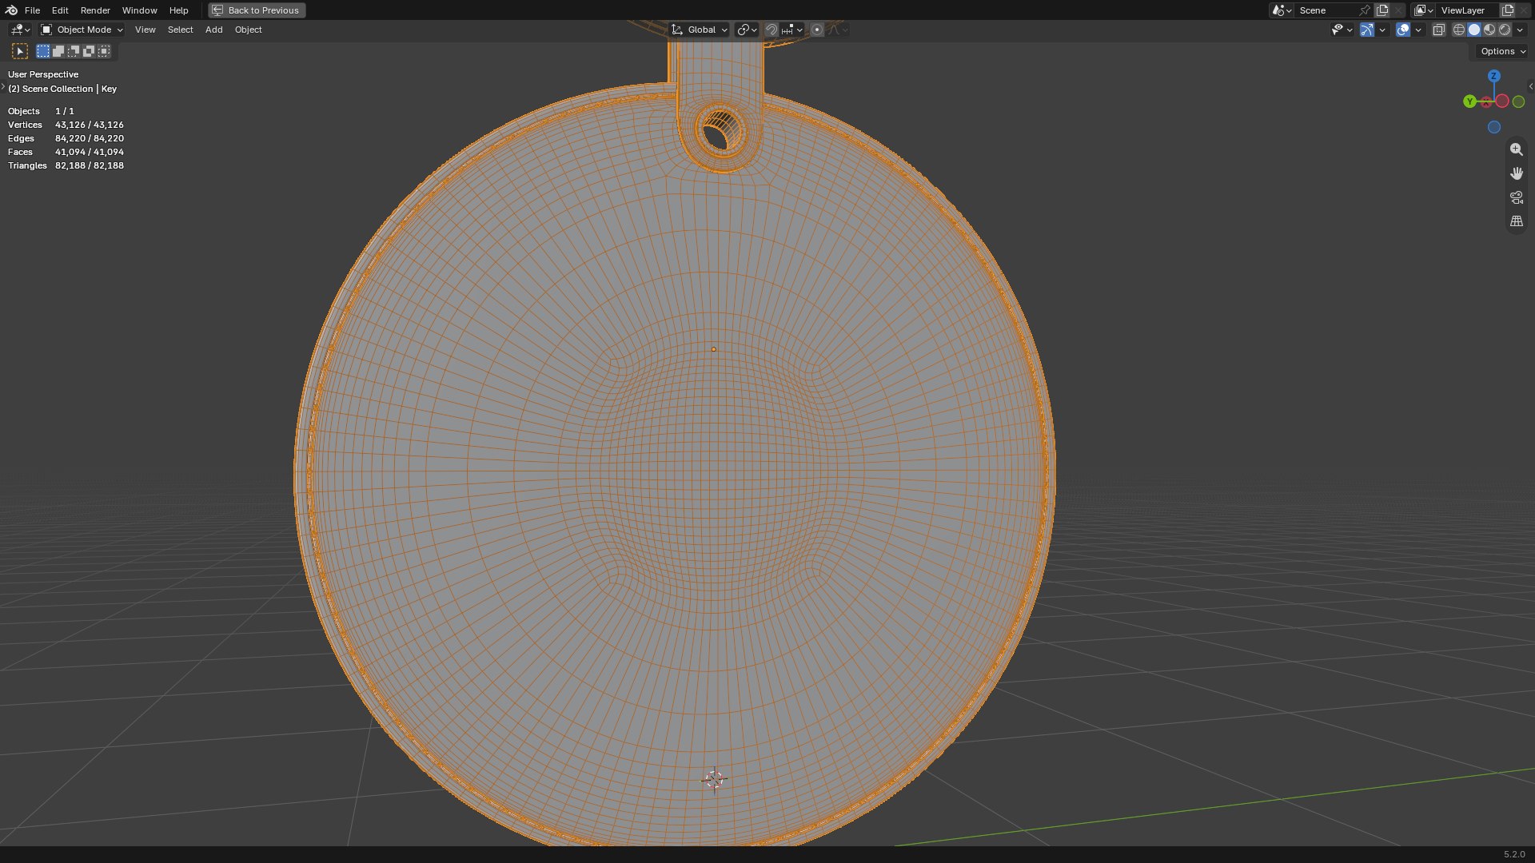The image size is (1535, 863).
Task: Toggle the camera view icon
Action: (1517, 197)
